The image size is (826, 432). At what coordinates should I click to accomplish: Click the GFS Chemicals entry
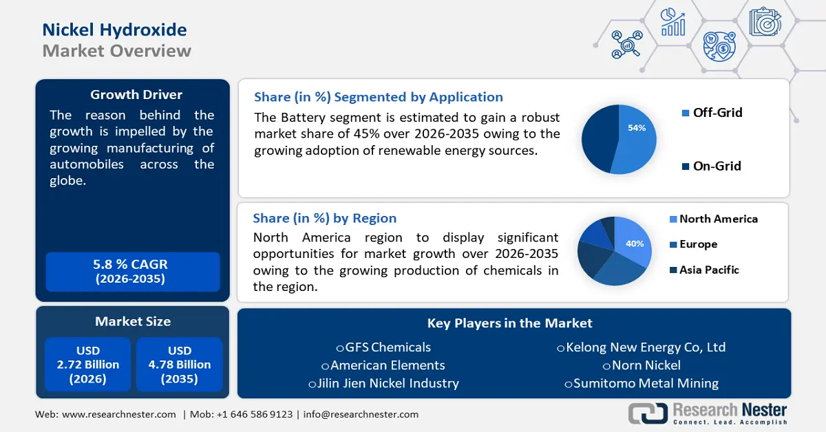[x=383, y=347]
